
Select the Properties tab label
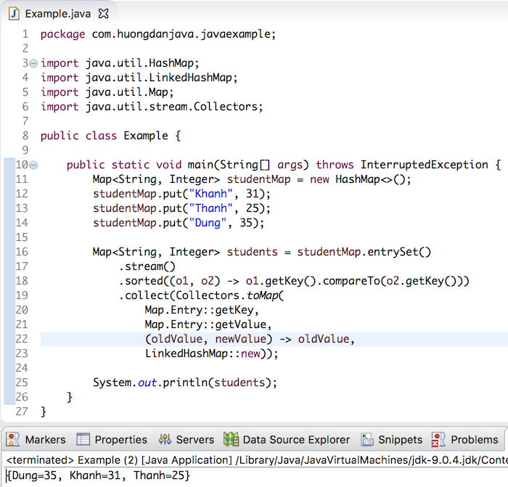pyautogui.click(x=120, y=439)
